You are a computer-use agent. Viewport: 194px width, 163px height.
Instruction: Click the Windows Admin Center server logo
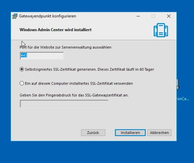pos(161,30)
